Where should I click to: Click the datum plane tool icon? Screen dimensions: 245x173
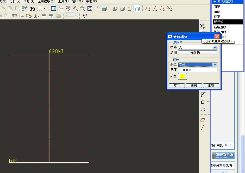point(203,120)
